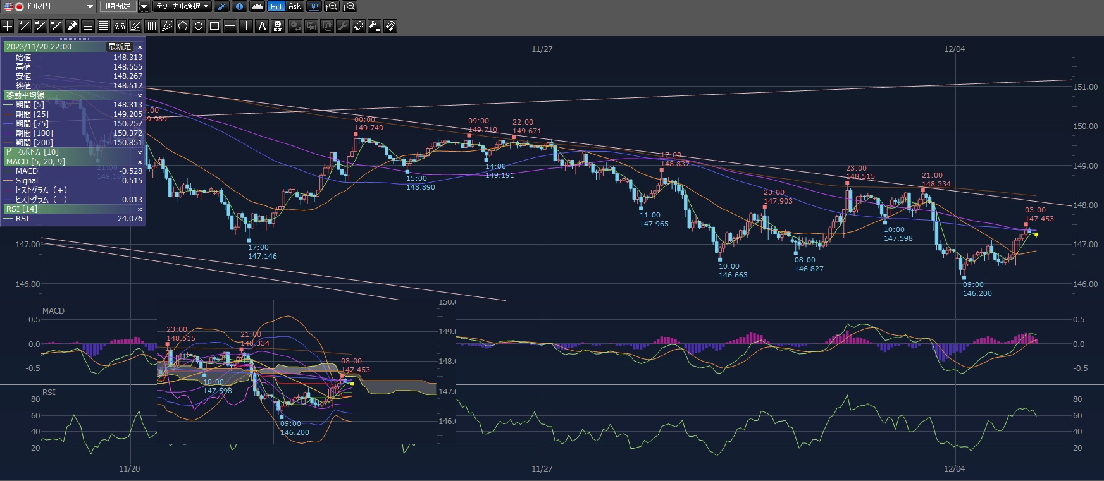1104x481 pixels.
Task: Insert an icon stamp on chart
Action: (x=278, y=26)
